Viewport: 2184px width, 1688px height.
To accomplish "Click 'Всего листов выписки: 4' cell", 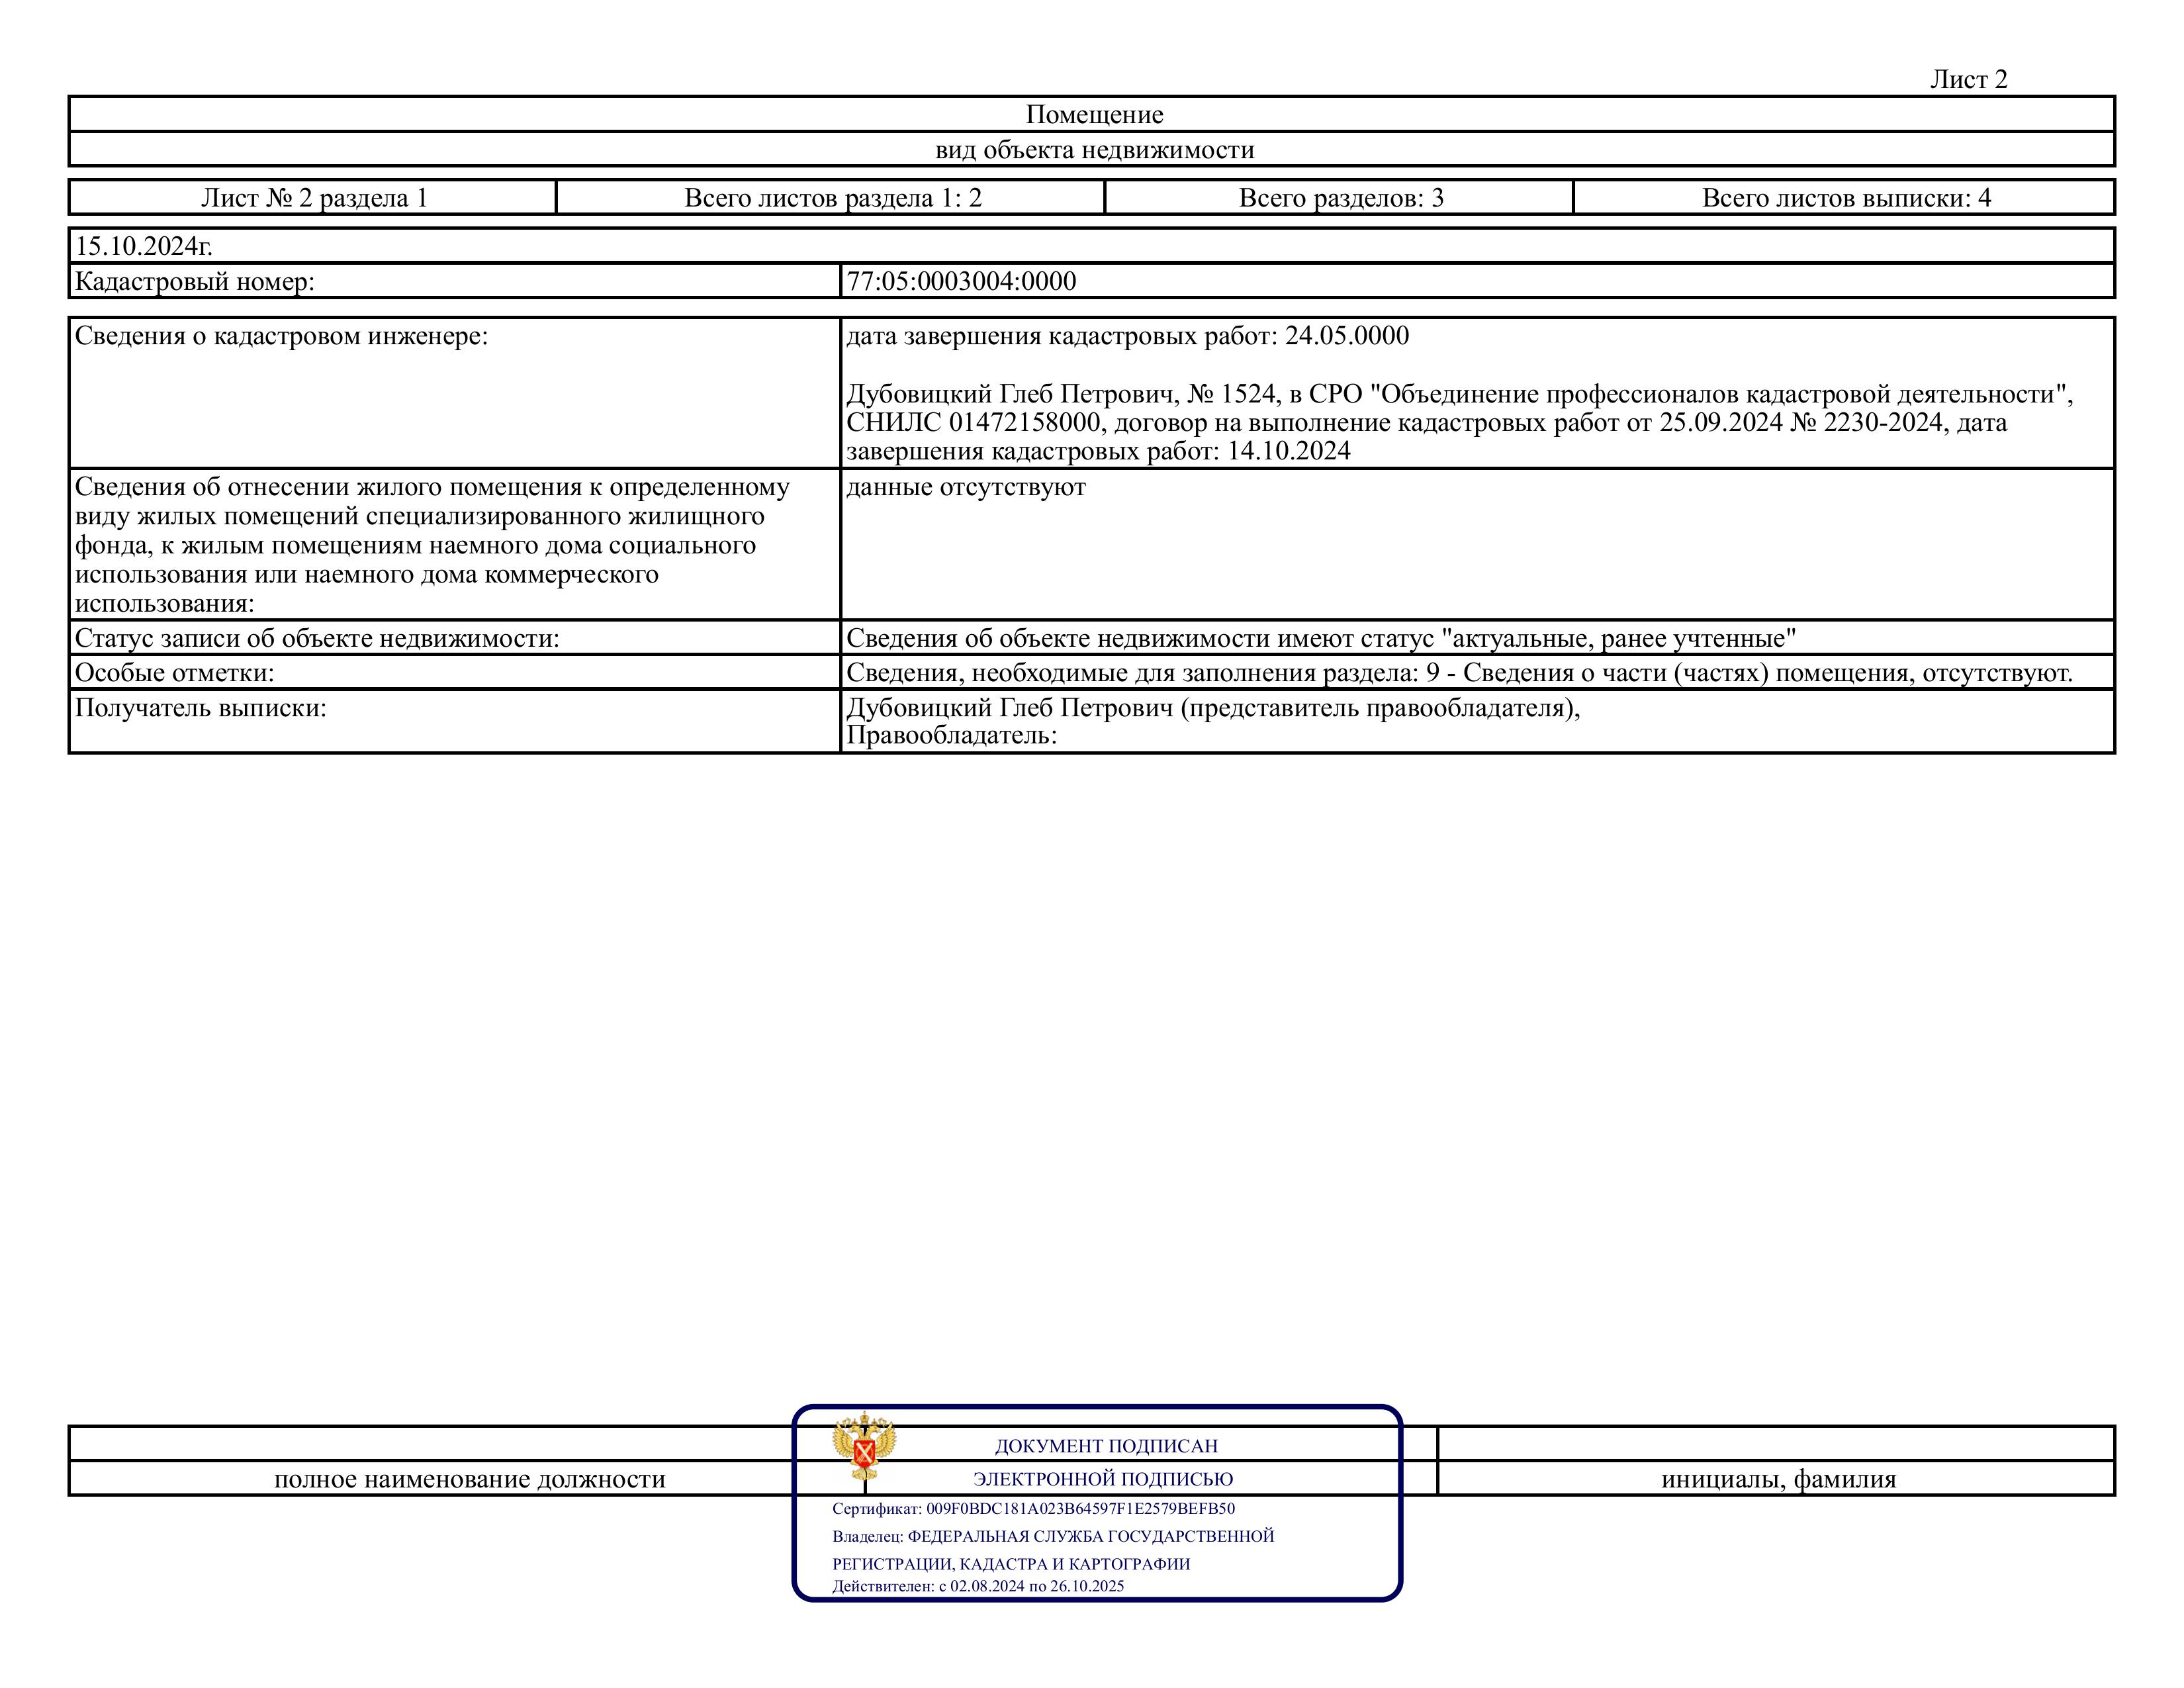I will pyautogui.click(x=1846, y=198).
